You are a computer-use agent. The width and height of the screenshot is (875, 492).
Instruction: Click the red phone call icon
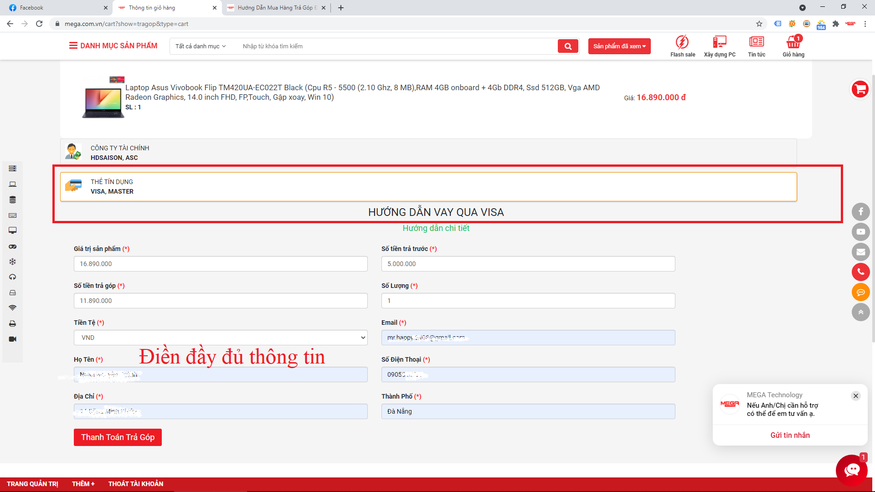[x=860, y=272]
